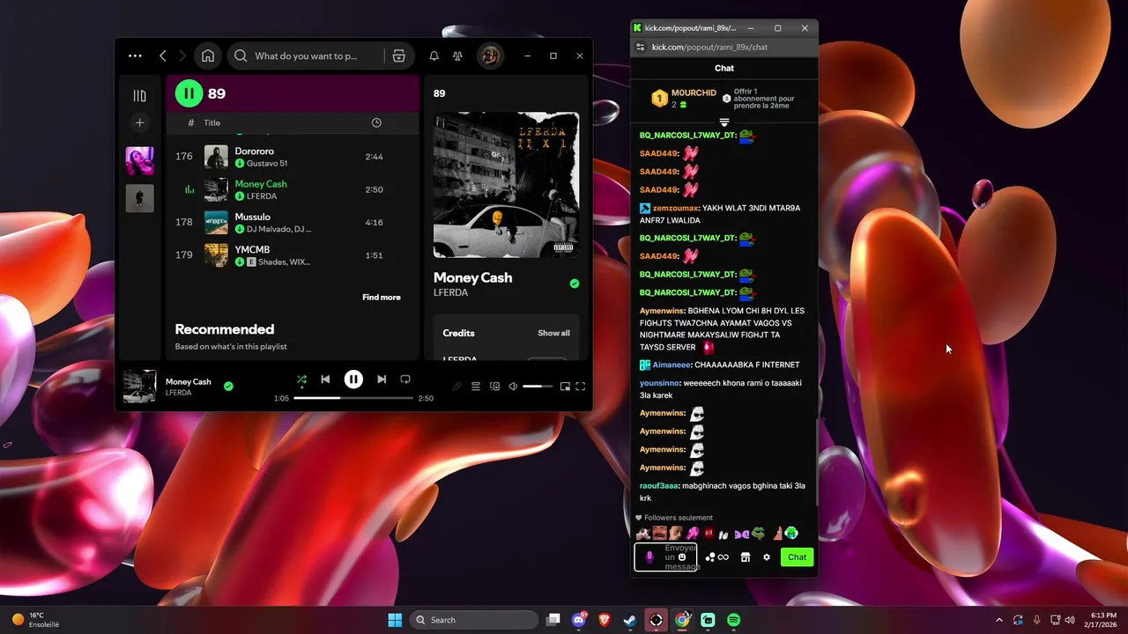Toggle shuffle in Spotify player
Screen dimensions: 1128x634
click(301, 380)
